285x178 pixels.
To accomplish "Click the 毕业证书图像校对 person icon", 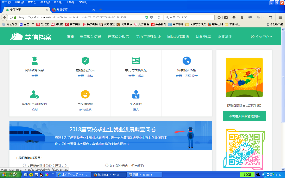I will tap(34, 94).
